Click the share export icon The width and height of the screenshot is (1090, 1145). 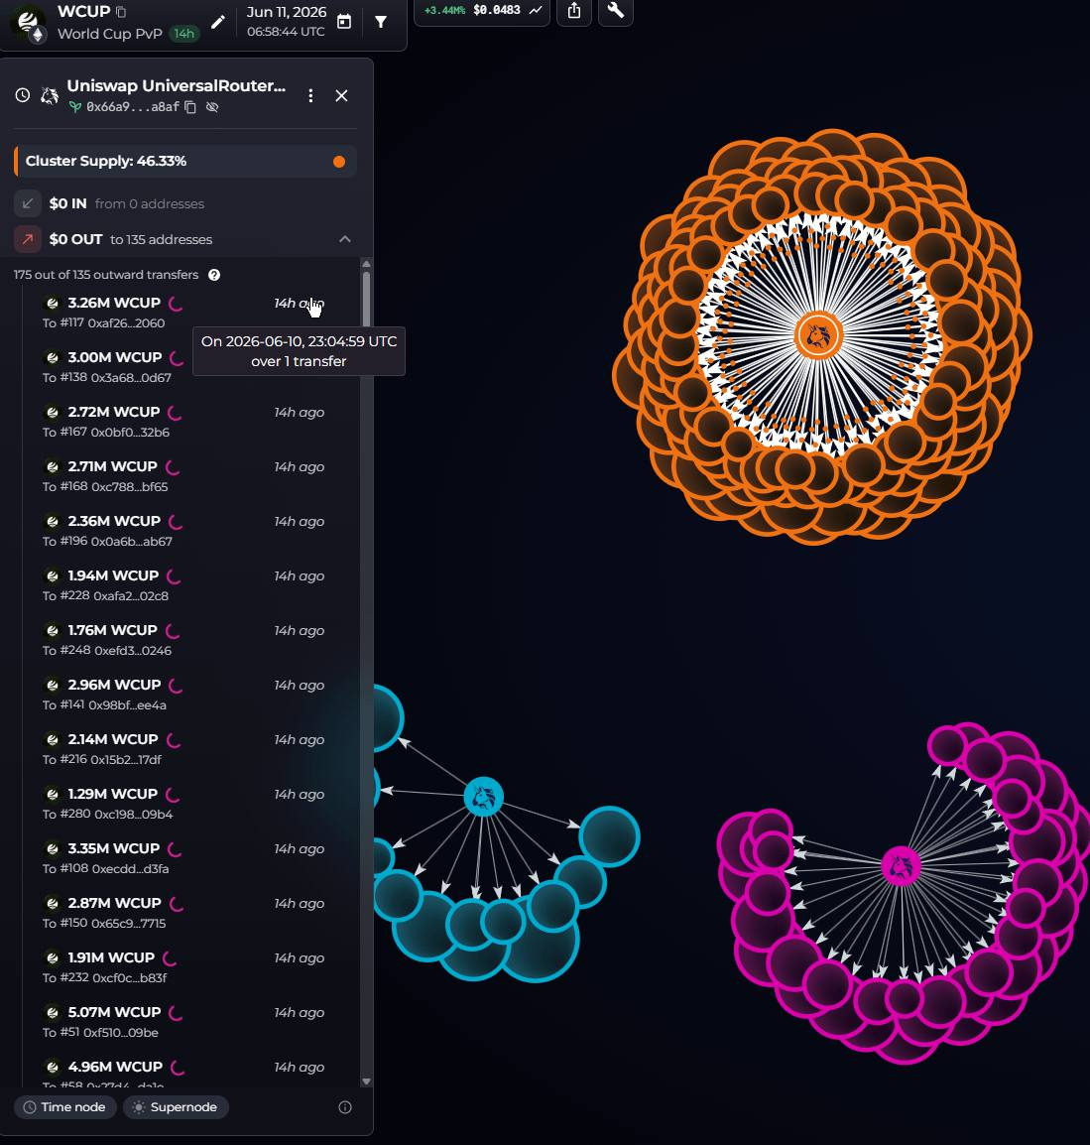coord(574,11)
